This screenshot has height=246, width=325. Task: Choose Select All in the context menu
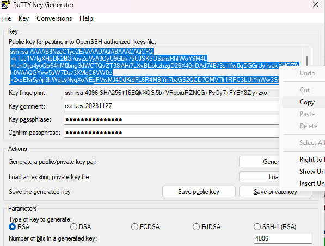pos(303,143)
